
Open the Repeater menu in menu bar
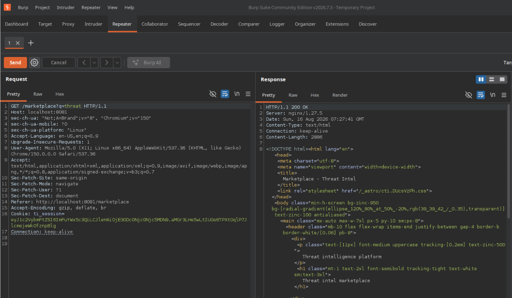click(91, 8)
